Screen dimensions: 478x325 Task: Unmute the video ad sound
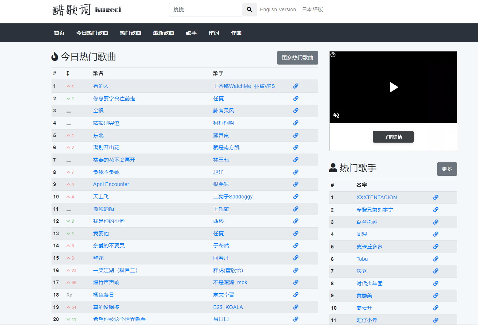(x=336, y=115)
